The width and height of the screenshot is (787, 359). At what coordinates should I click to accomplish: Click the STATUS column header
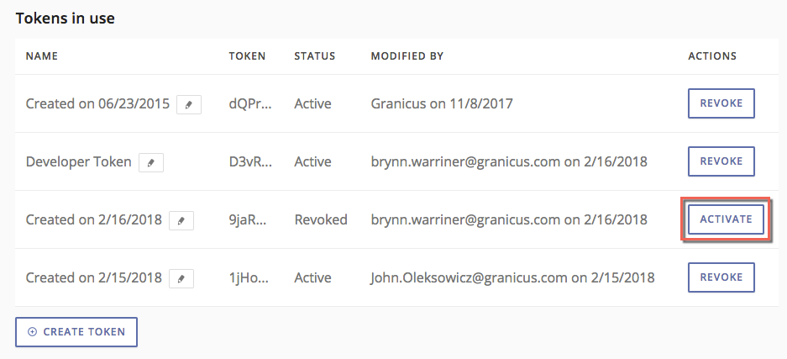click(315, 56)
